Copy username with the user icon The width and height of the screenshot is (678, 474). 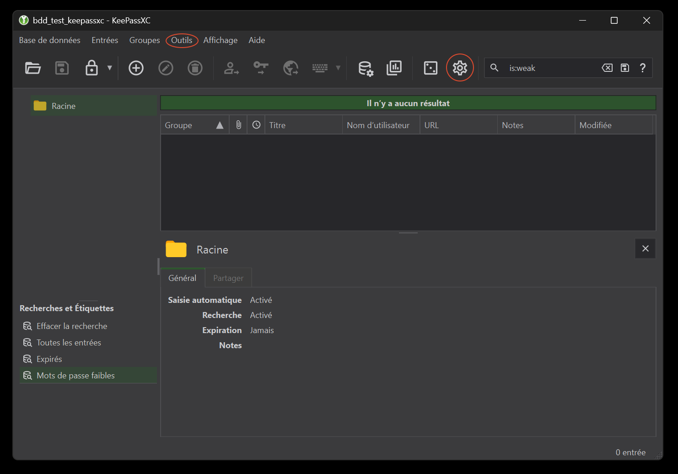click(231, 68)
